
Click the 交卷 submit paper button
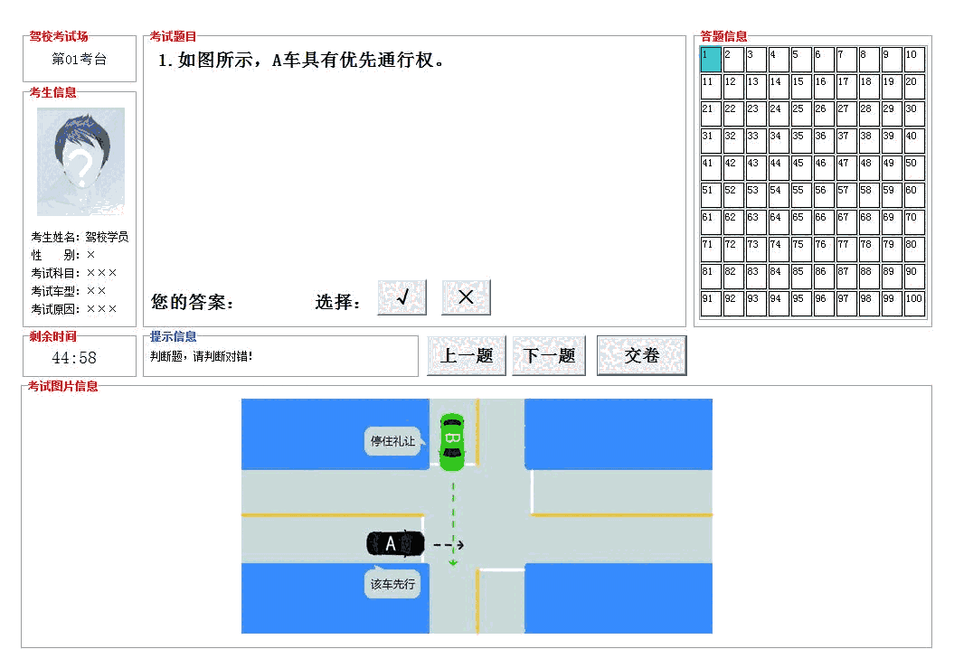coord(641,354)
